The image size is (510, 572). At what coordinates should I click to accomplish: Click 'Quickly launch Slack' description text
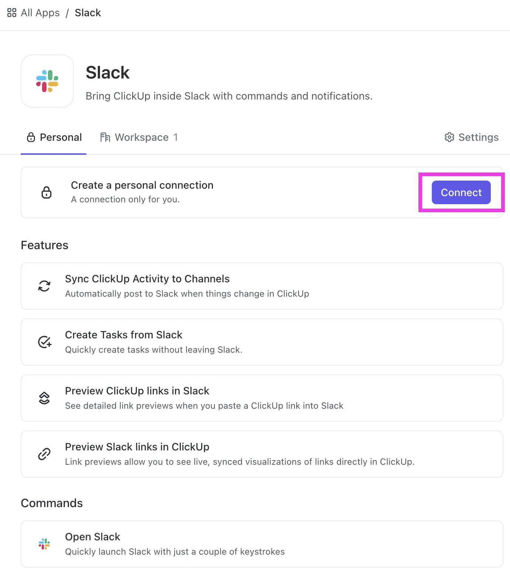[x=175, y=552]
